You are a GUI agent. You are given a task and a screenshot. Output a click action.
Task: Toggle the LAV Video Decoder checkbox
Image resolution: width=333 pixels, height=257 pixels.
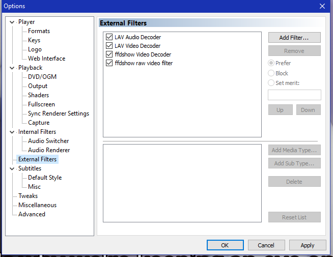tap(109, 46)
